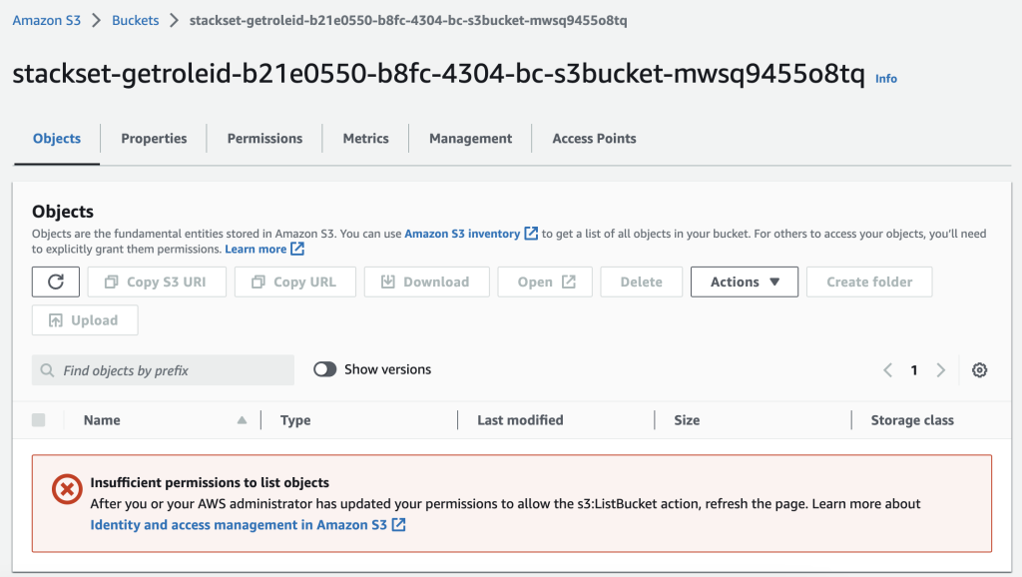Click the previous page chevron
1022x577 pixels.
(887, 369)
